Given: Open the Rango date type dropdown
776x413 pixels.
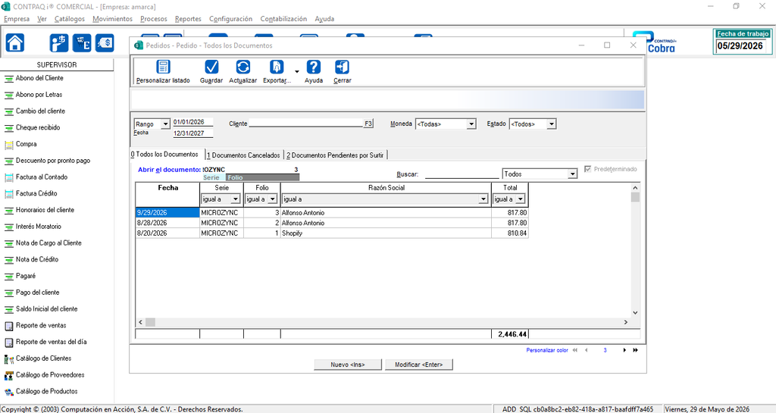Looking at the screenshot, I should coord(165,124).
